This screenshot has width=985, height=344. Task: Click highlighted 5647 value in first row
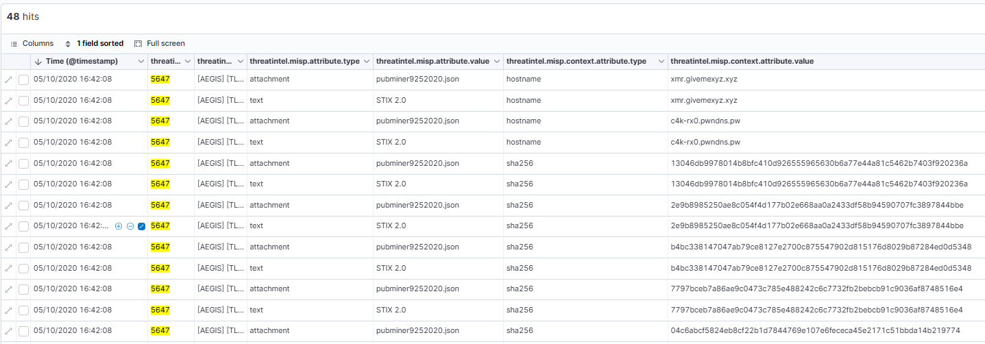(160, 79)
